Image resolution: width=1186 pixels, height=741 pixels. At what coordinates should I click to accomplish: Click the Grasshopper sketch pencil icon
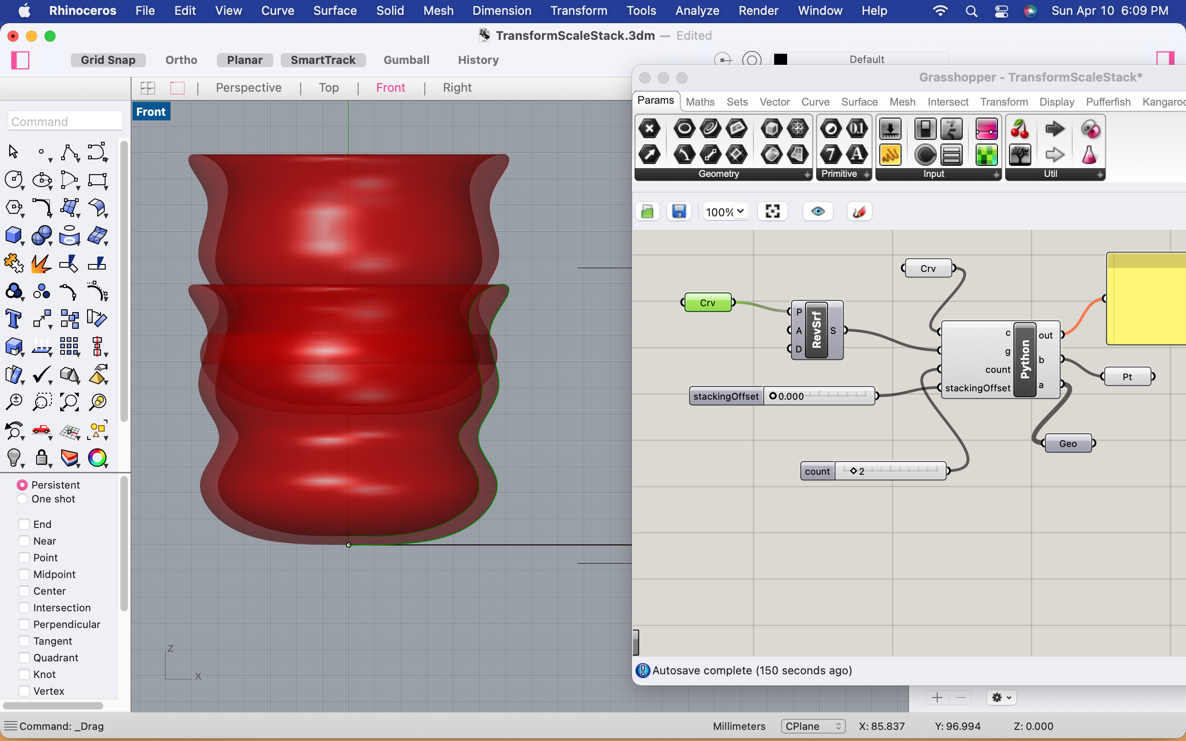[x=859, y=212]
